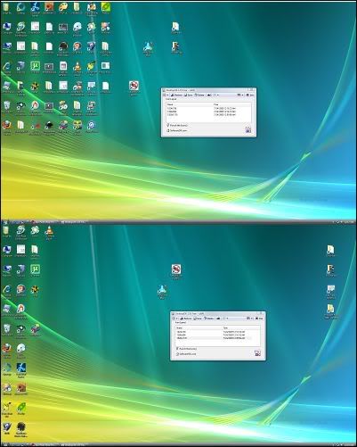Image resolution: width=357 pixels, height=447 pixels.
Task: Select second saved layout row in upper DesktopOK
Action: pyautogui.click(x=208, y=112)
